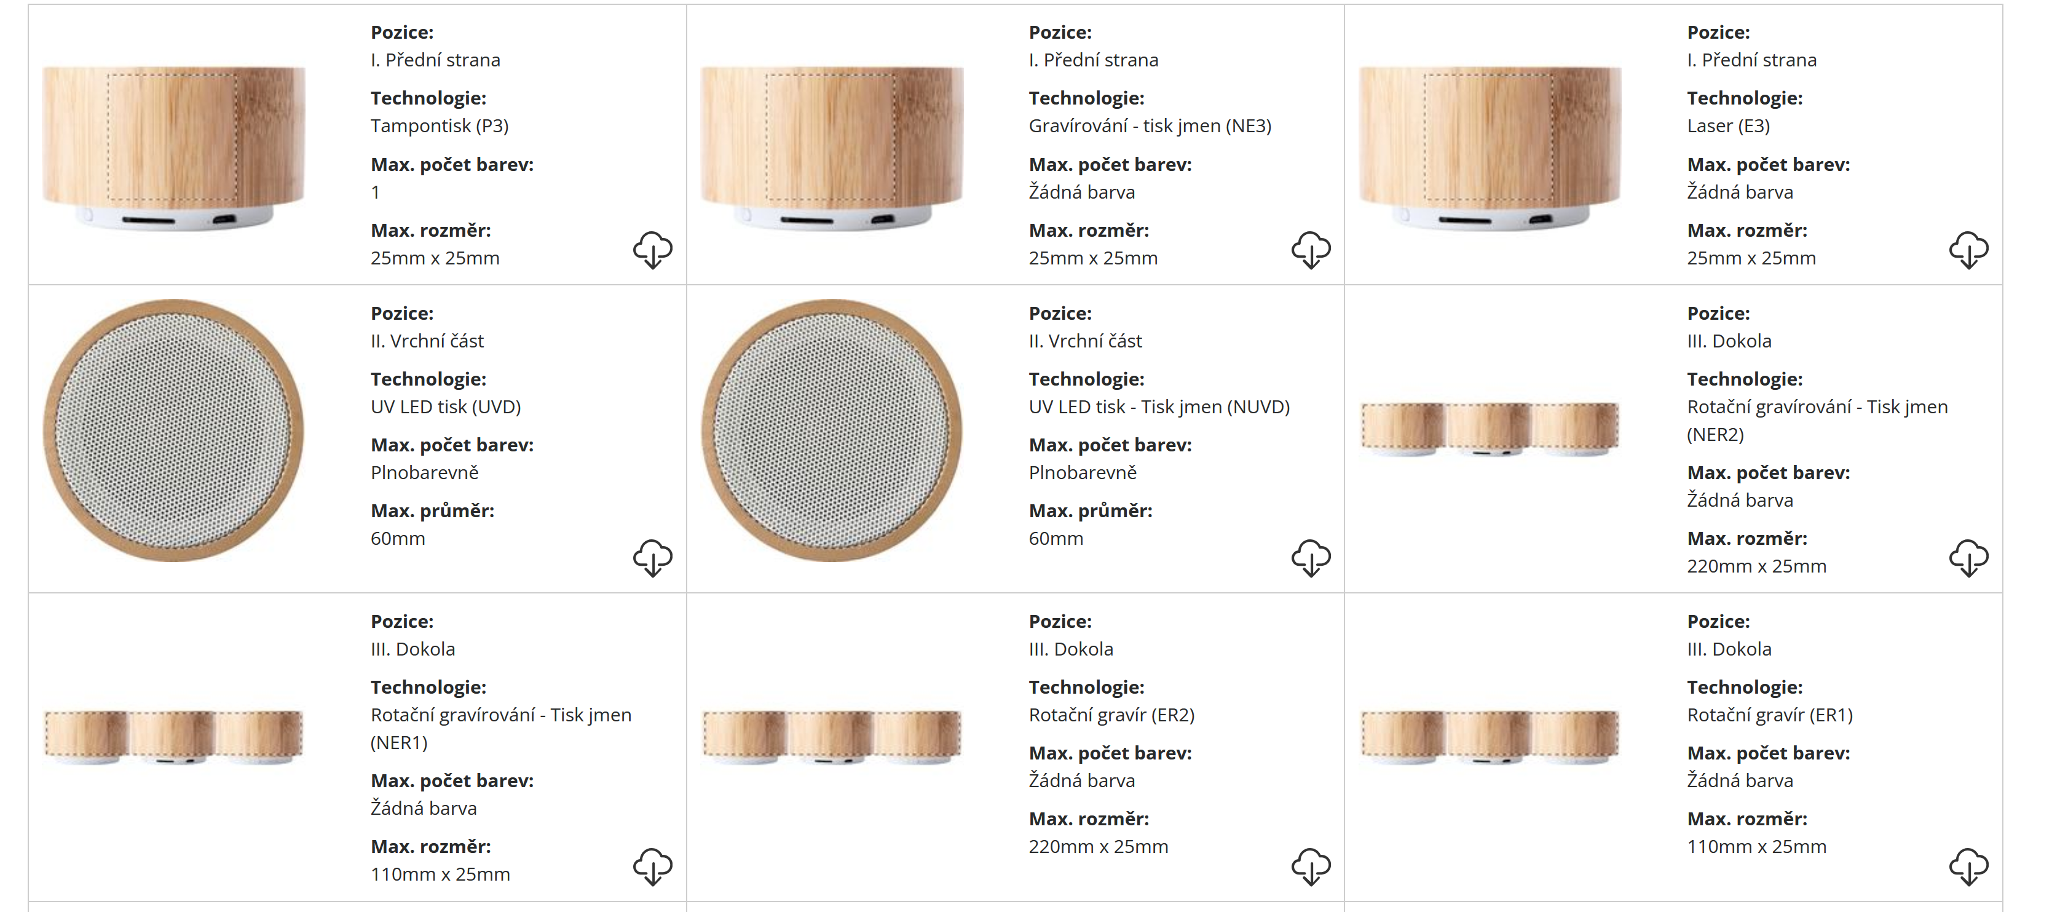Download template for Rotační gravírování (NER1)
The width and height of the screenshot is (2068, 912).
653,866
